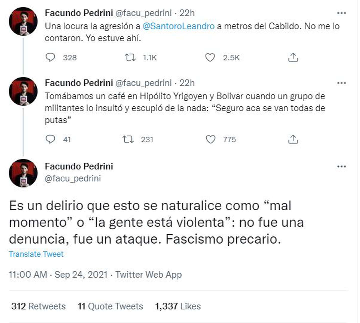Viewport: 360px width, 323px height.
Task: View the 11 Quote Tweets list
Action: (110, 306)
